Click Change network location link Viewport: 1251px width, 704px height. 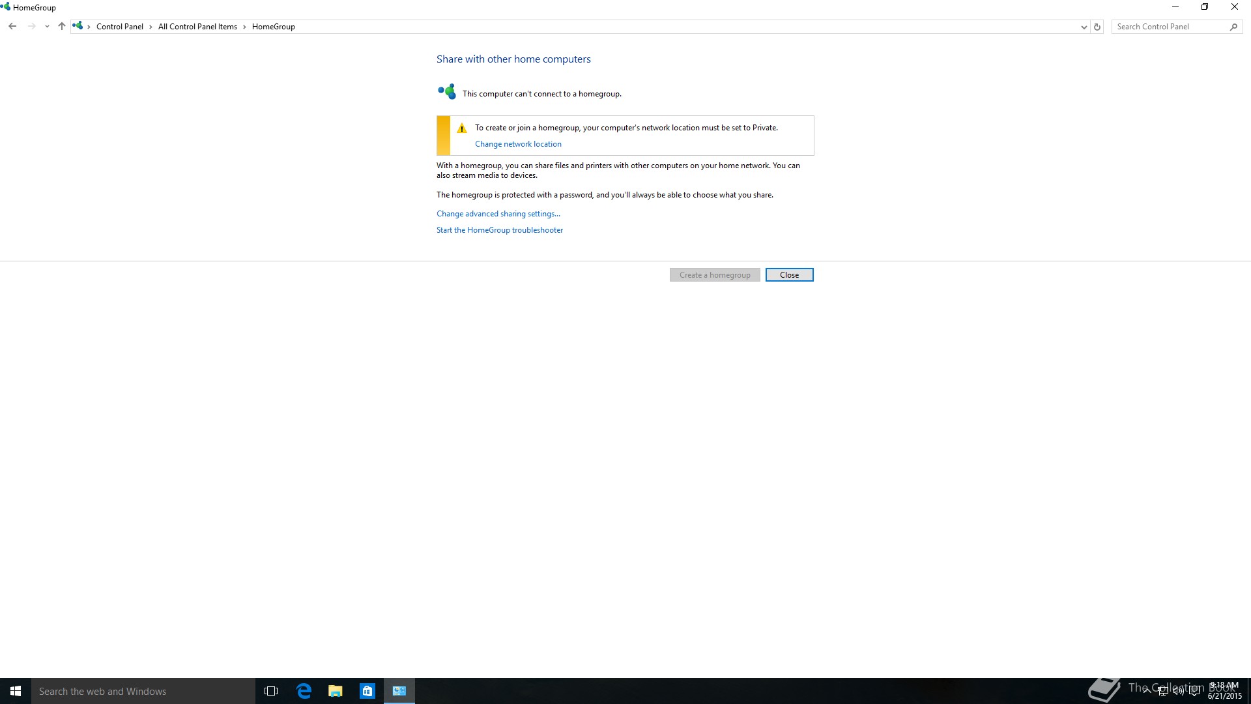(518, 144)
